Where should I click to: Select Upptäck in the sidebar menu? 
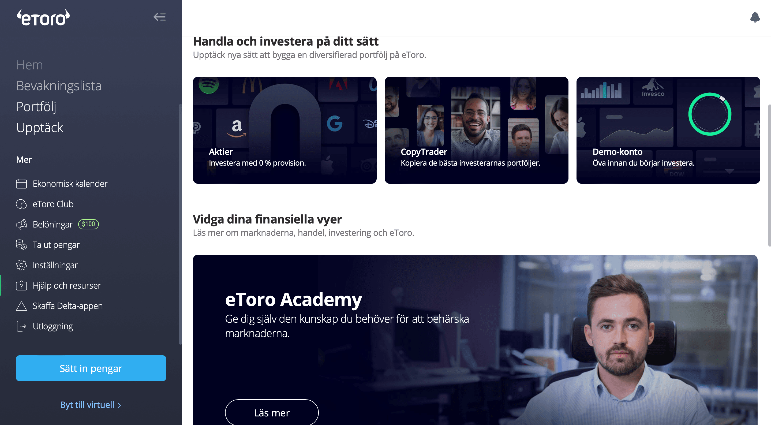[x=39, y=128]
